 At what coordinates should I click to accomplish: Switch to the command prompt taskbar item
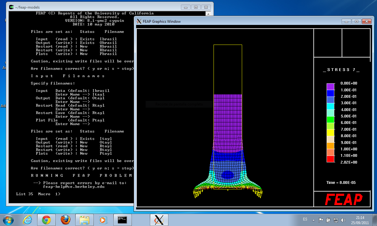point(122,220)
